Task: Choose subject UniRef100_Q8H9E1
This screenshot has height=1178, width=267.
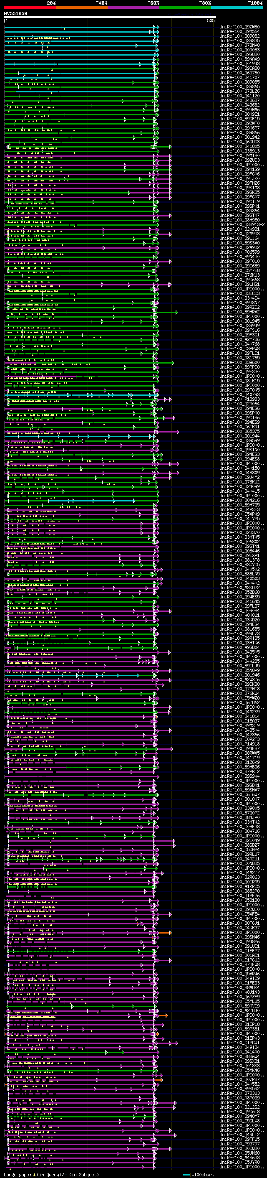Action: (239, 114)
